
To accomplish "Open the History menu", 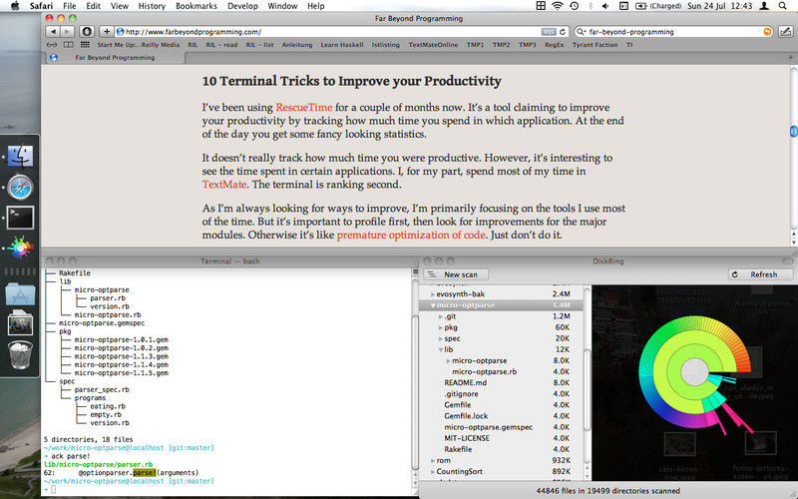I will click(152, 6).
